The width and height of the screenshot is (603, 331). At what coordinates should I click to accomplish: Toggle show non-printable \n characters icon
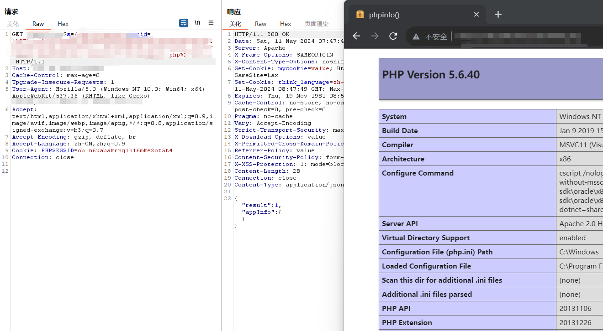(x=197, y=23)
